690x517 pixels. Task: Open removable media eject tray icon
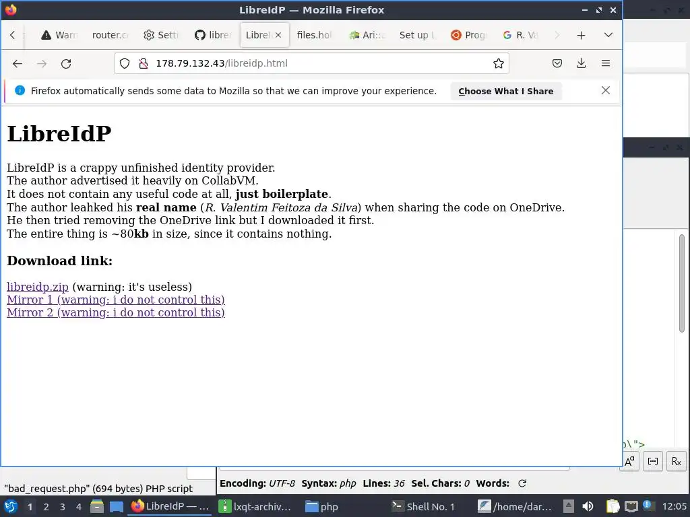[x=569, y=507]
